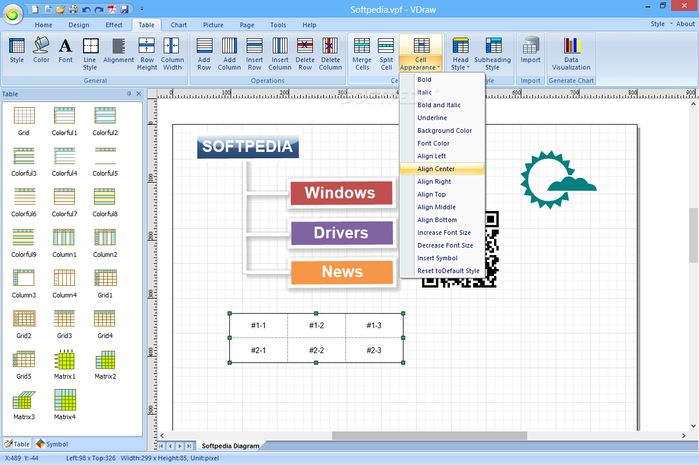Go to the first sheet navigation arrow
699x465 pixels.
tap(162, 446)
